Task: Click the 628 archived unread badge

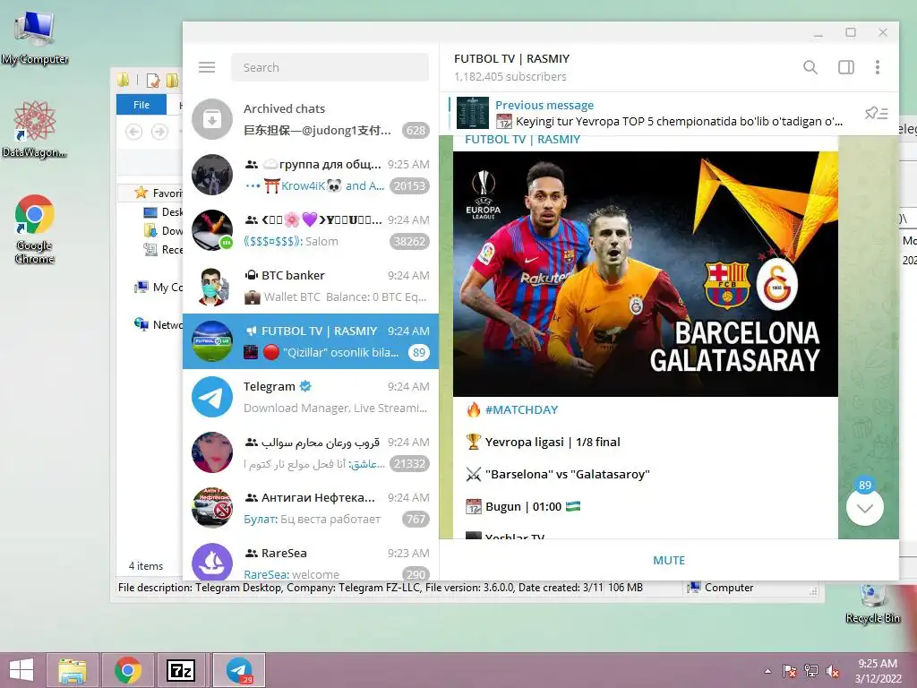Action: (x=416, y=131)
